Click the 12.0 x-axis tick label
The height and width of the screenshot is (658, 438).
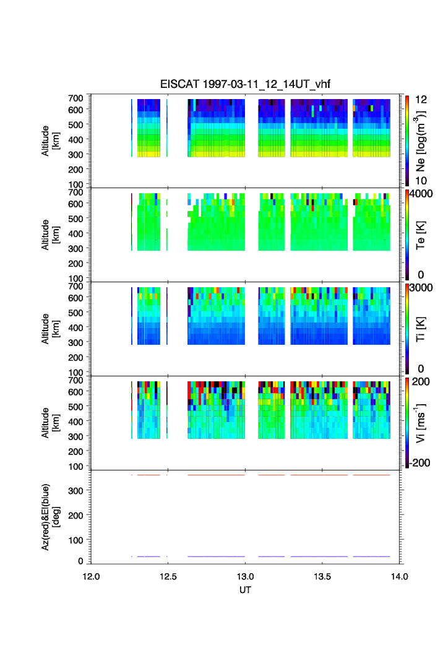(91, 576)
